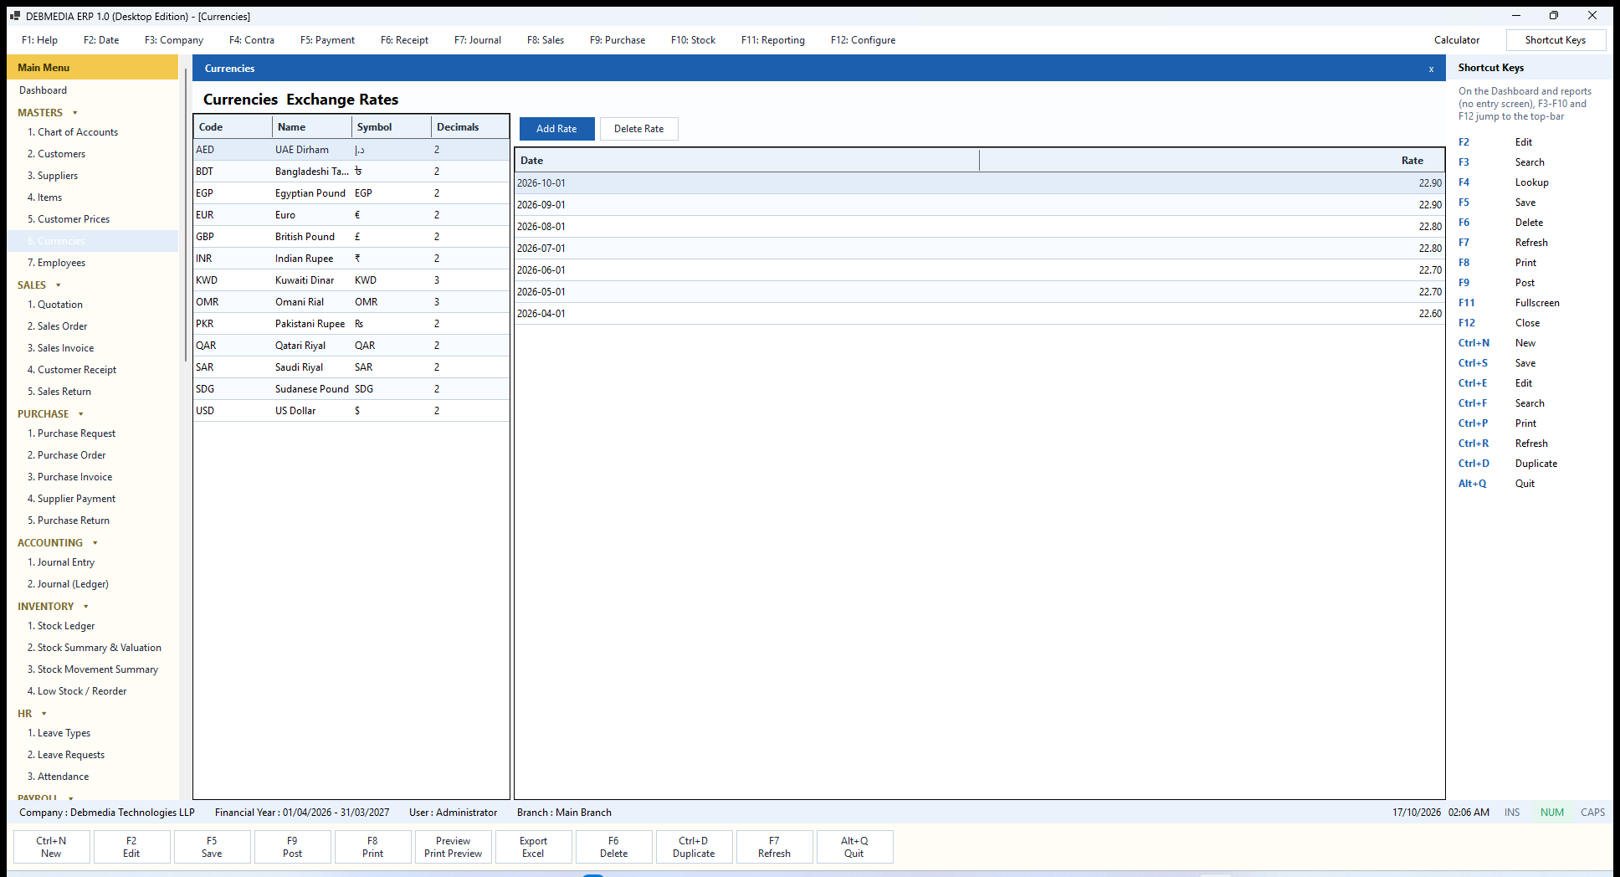This screenshot has height=877, width=1620.
Task: Select the KWD Kuwaiti Dinar row
Action: [x=351, y=280]
